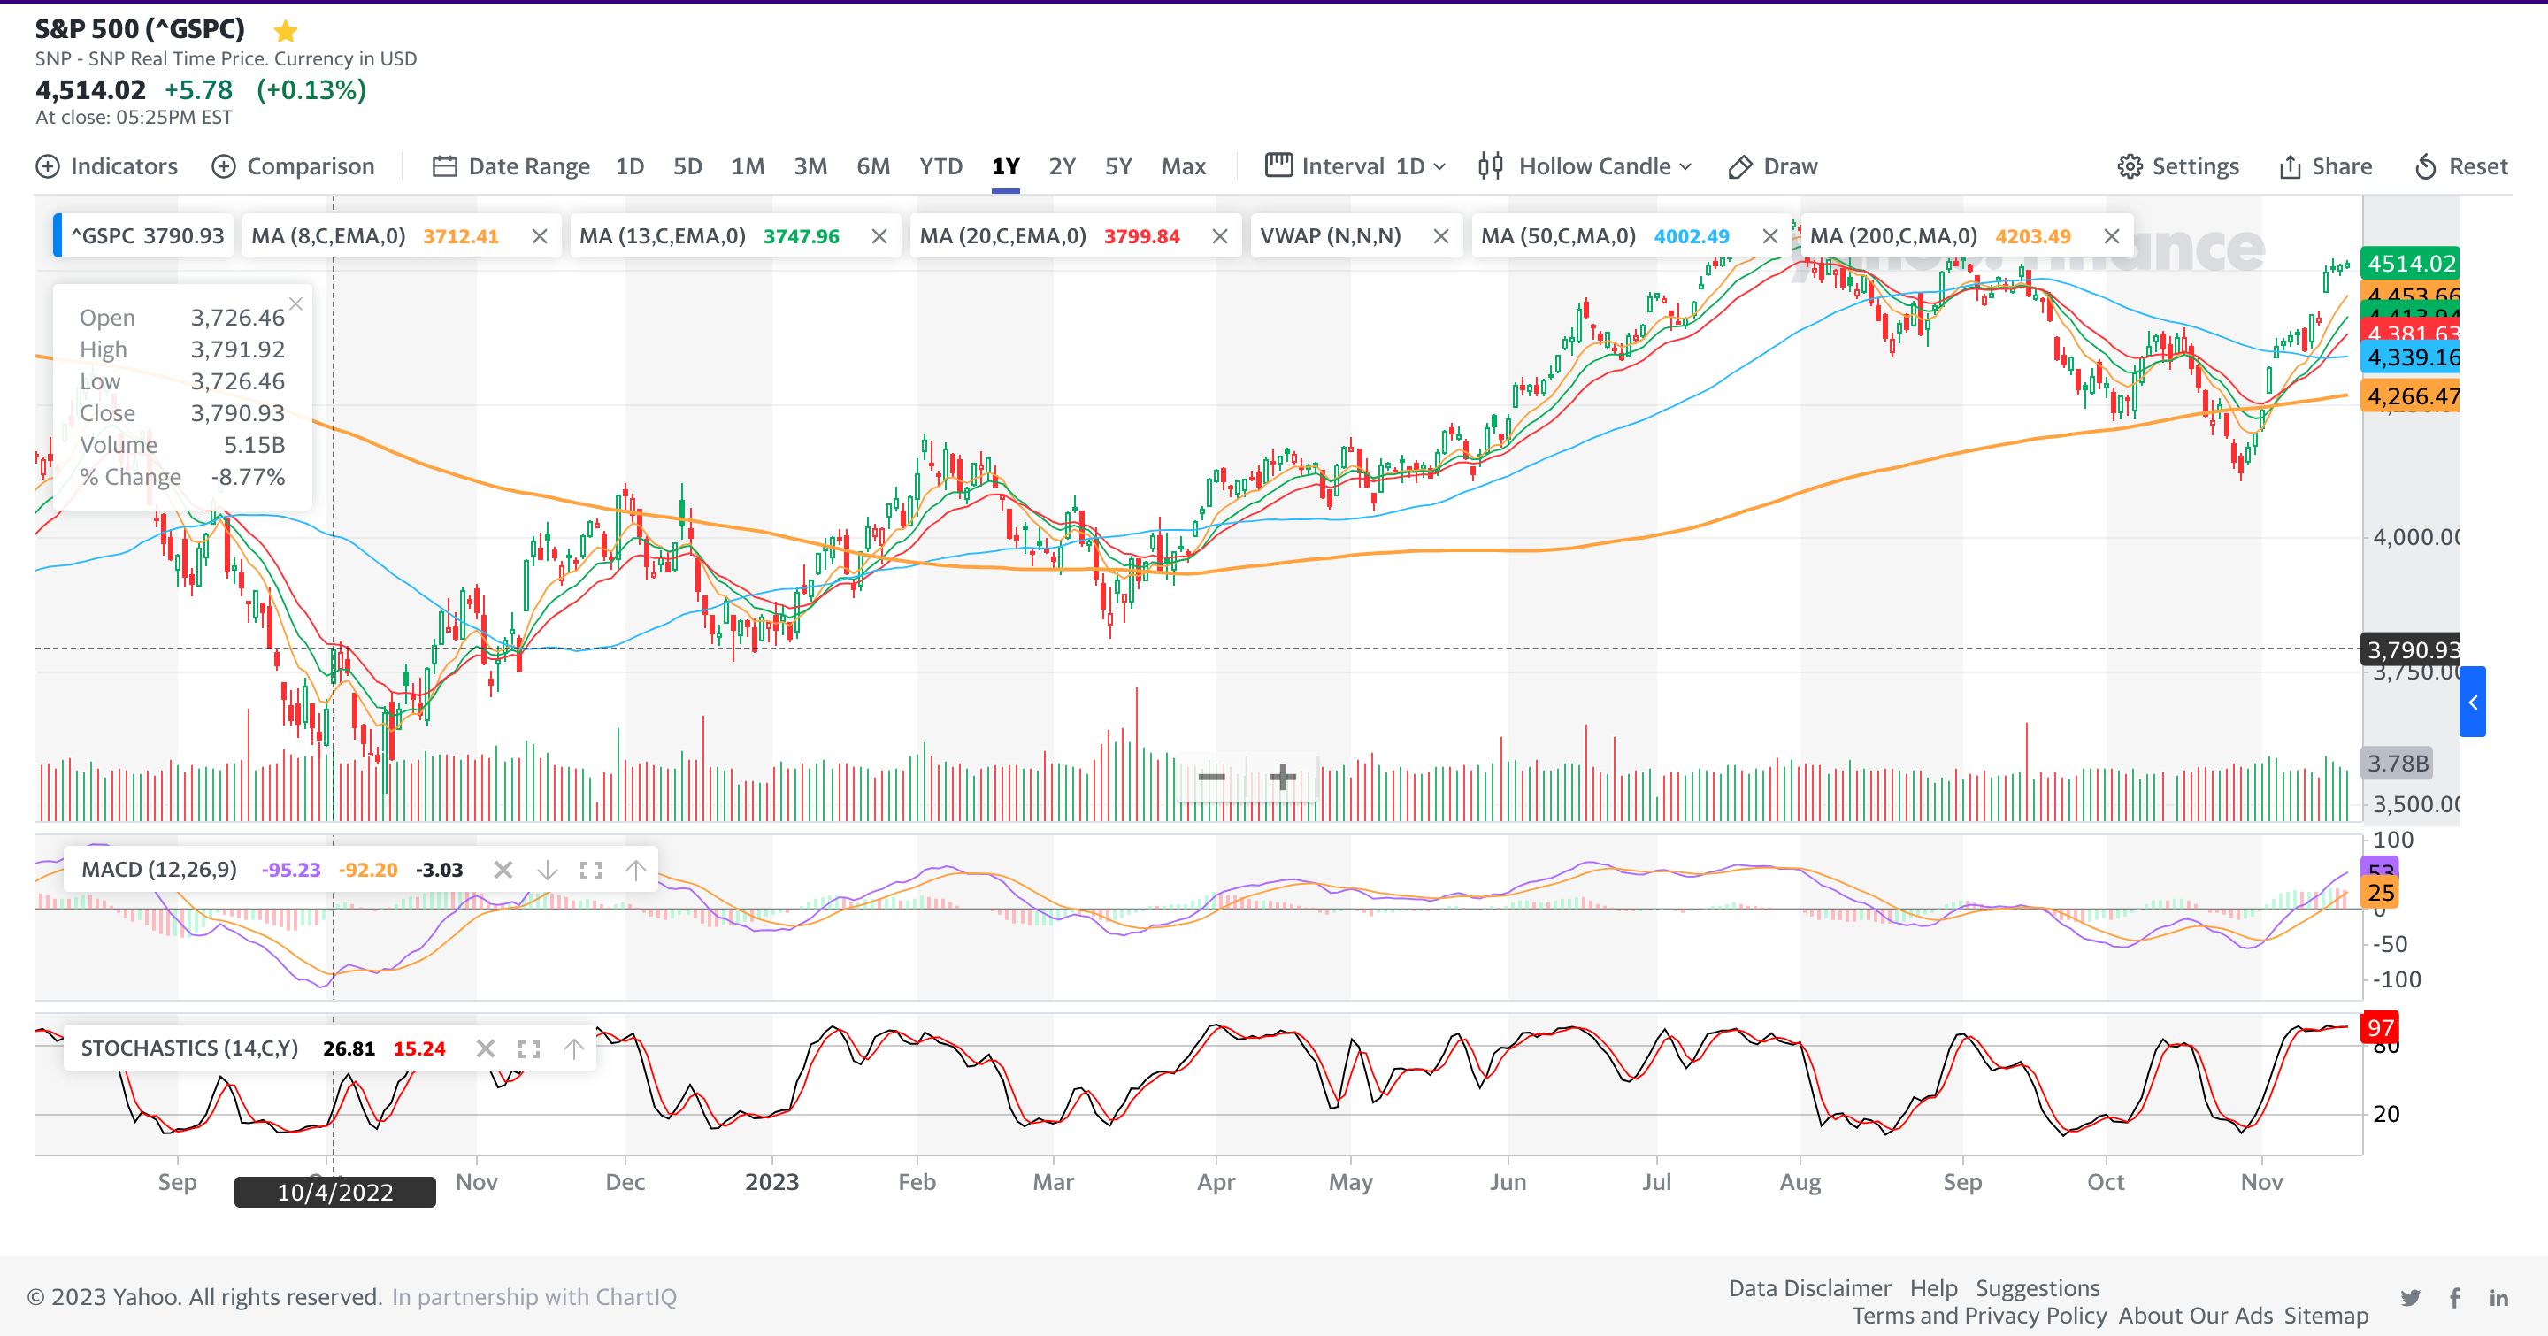Image resolution: width=2548 pixels, height=1336 pixels.
Task: Open the Indicators plus icon menu
Action: point(48,166)
